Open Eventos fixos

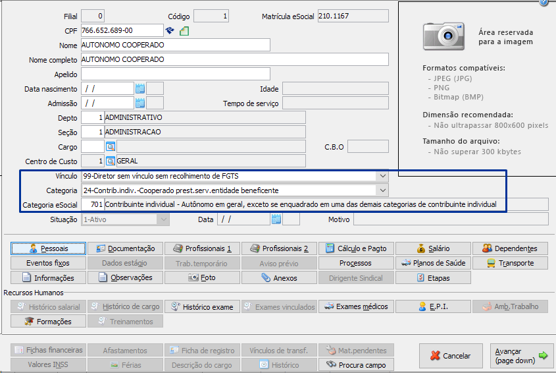(48, 263)
